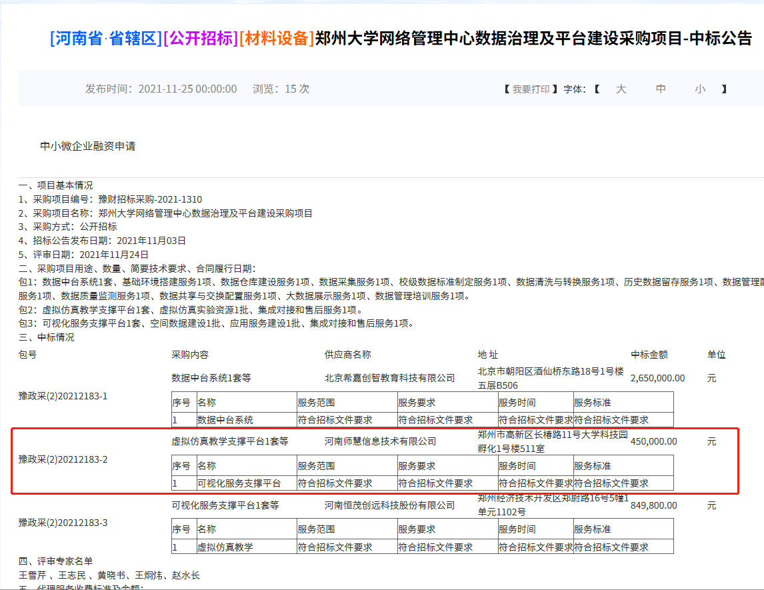Set font size to 大
Viewport: 764px width, 590px height.
[621, 89]
